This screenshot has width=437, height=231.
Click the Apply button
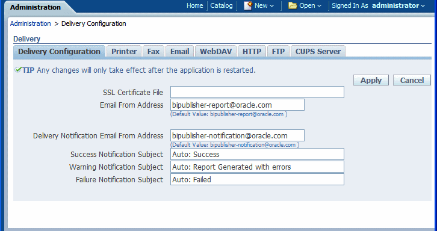371,80
